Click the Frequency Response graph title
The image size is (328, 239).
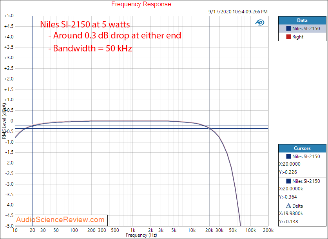pos(141,4)
